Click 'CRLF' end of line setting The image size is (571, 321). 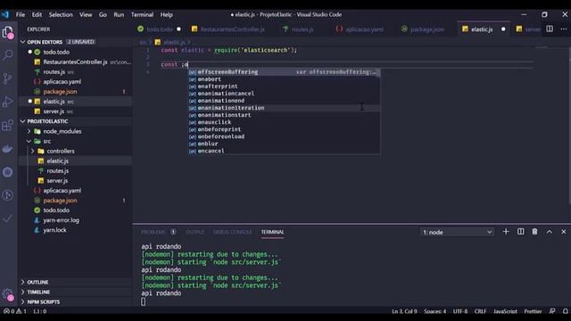(x=480, y=311)
